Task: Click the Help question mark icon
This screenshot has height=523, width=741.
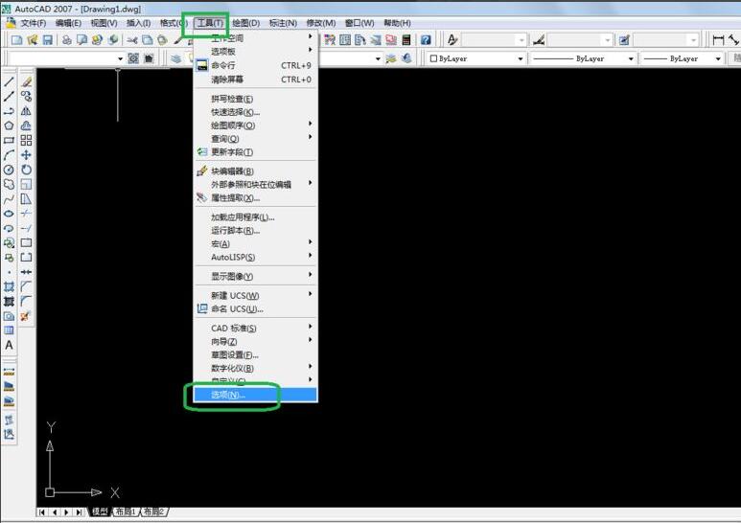Action: (x=426, y=40)
